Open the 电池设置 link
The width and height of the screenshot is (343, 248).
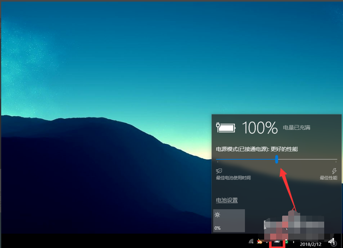(x=227, y=200)
